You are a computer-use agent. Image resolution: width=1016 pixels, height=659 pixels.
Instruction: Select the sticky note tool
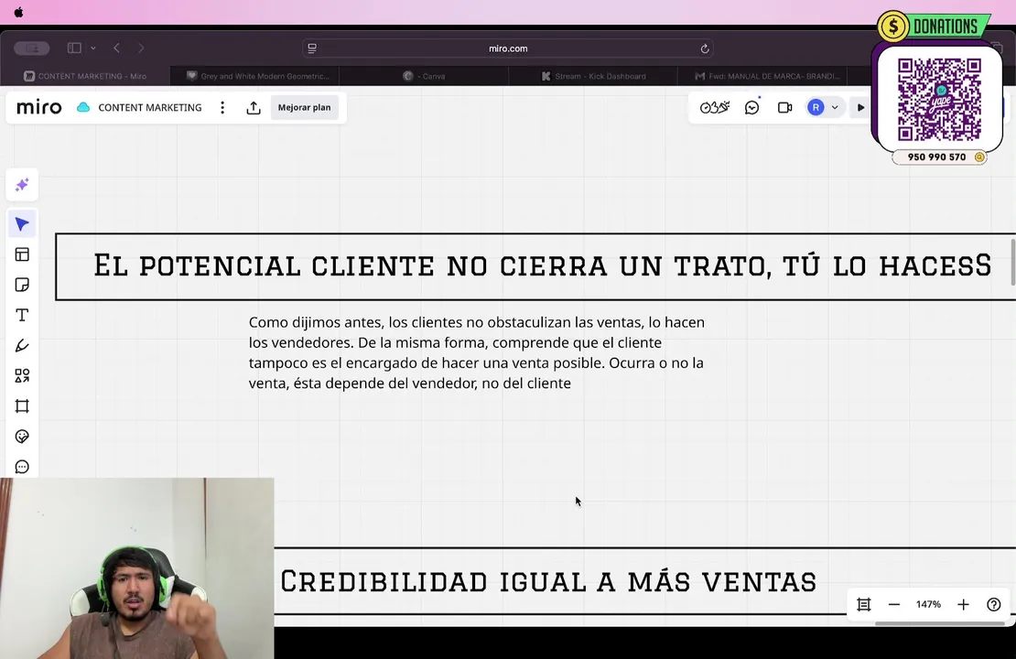[x=22, y=286]
